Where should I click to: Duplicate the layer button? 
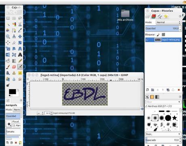pos(168,90)
